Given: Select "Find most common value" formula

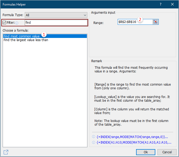Looking at the screenshot, I should pyautogui.click(x=22, y=36).
